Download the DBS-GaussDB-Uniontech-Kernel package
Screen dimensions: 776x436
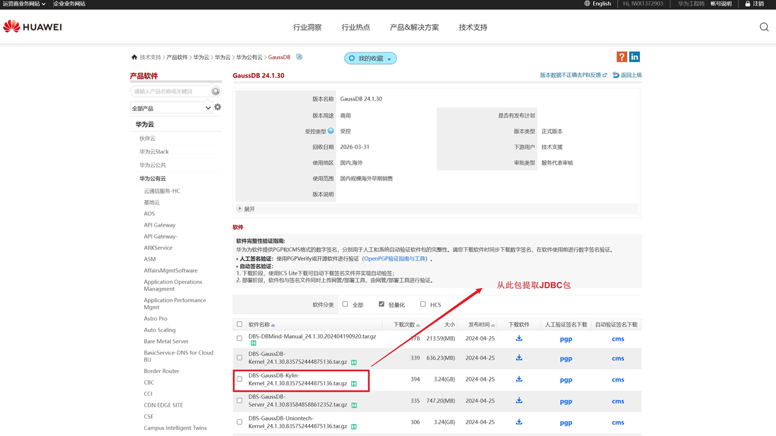519,422
